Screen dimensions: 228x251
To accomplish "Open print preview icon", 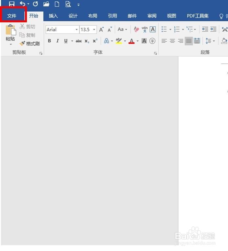I will coord(68,4).
